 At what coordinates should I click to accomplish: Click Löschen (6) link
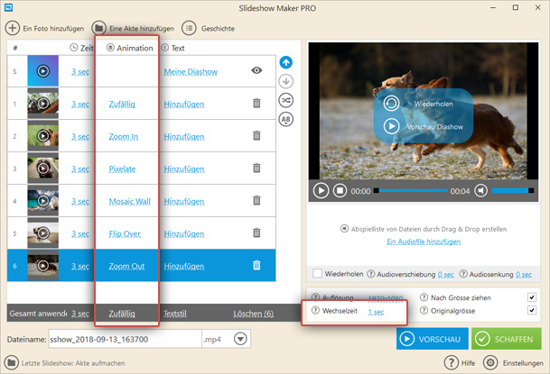tap(254, 314)
